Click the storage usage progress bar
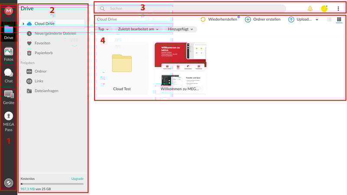Screen dimensions: 347x195 tap(52, 184)
